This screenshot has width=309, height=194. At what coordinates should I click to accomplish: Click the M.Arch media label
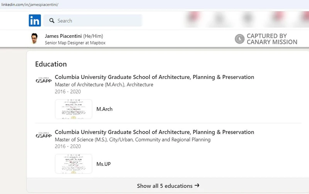[104, 109]
